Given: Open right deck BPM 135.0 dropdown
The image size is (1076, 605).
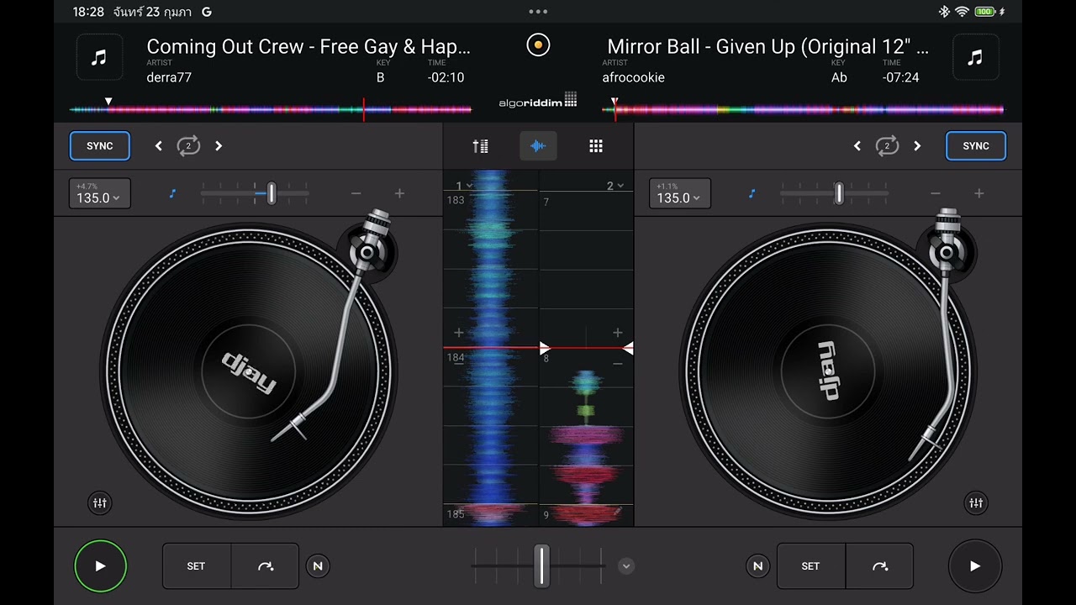Looking at the screenshot, I should tap(679, 193).
